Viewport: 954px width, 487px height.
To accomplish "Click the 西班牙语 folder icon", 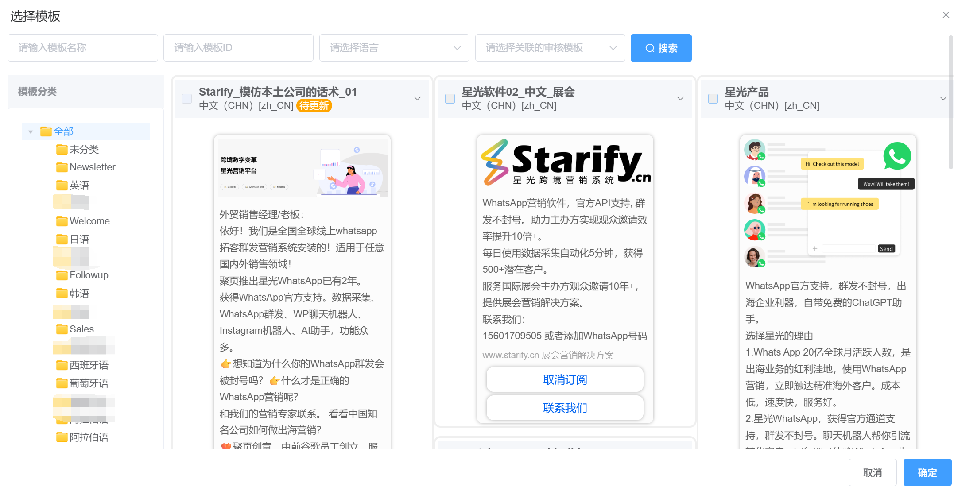I will (62, 365).
